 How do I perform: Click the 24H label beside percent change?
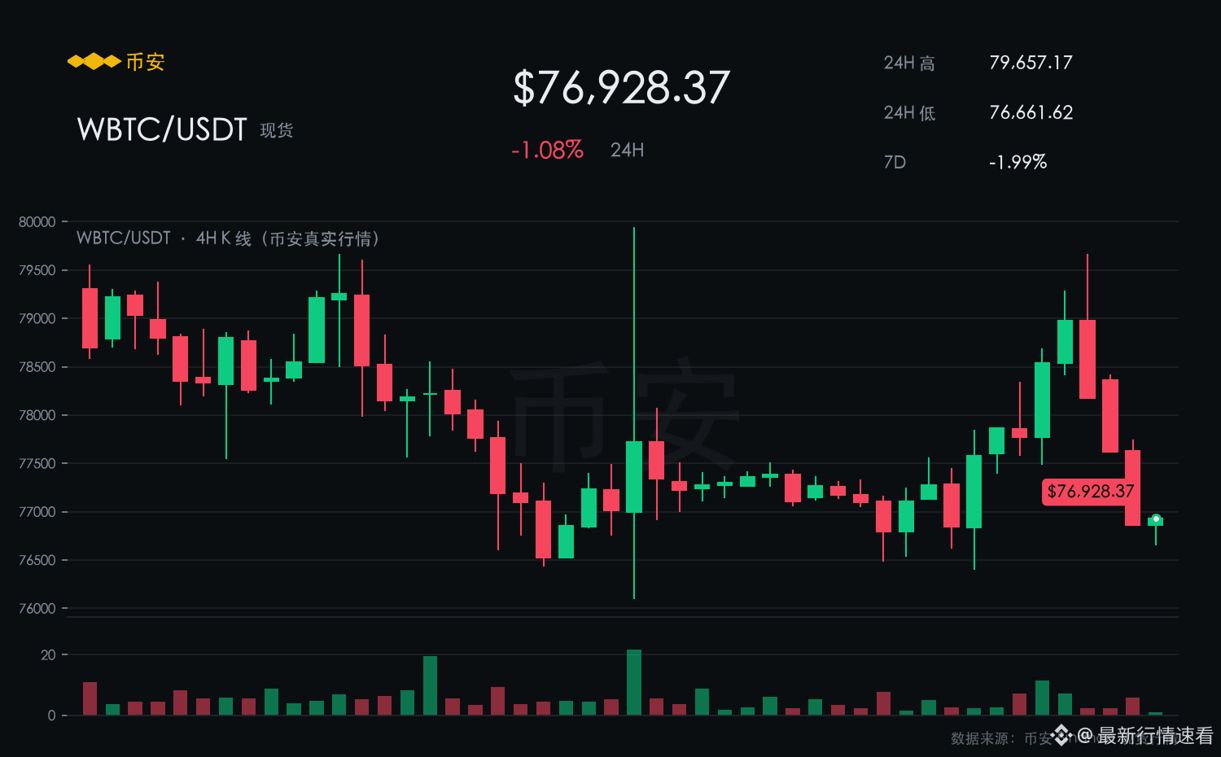point(628,150)
